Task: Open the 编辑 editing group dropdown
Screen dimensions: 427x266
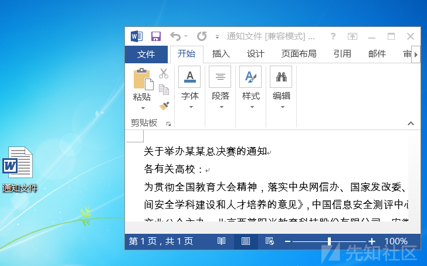Action: coord(282,87)
